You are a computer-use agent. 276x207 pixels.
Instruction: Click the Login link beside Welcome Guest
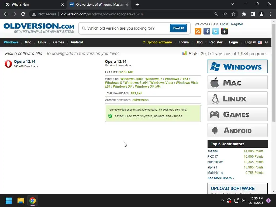(x=224, y=24)
